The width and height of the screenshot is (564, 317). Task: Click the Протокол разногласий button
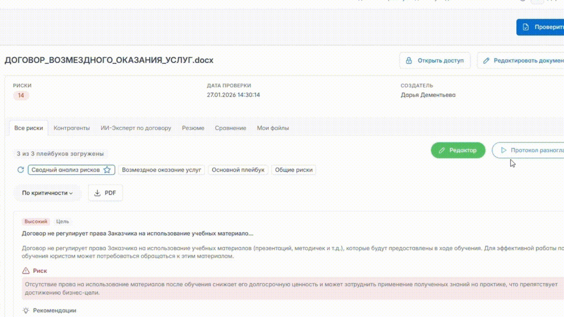(x=528, y=150)
